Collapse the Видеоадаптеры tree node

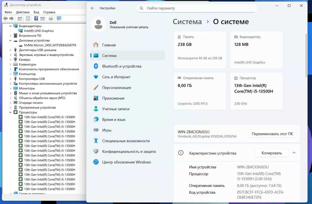pyautogui.click(x=10, y=26)
